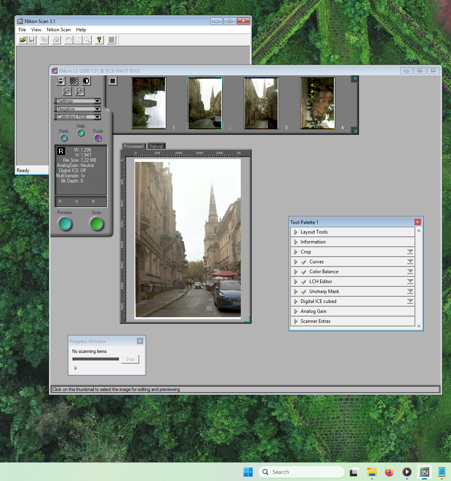Viewport: 451px width, 481px height.
Task: Expand the Curves tool section
Action: 296,262
